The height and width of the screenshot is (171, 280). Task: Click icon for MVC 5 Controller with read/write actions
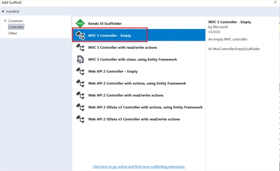80,47
